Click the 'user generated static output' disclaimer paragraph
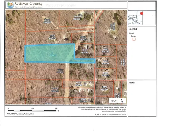This screenshot has height=133, width=177. click(x=102, y=109)
